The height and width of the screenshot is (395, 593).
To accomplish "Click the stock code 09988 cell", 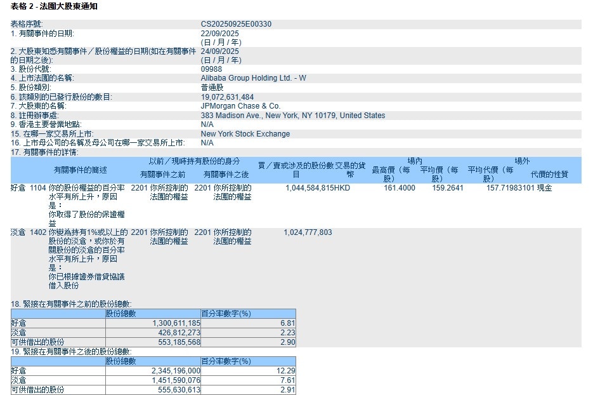I will coord(211,69).
